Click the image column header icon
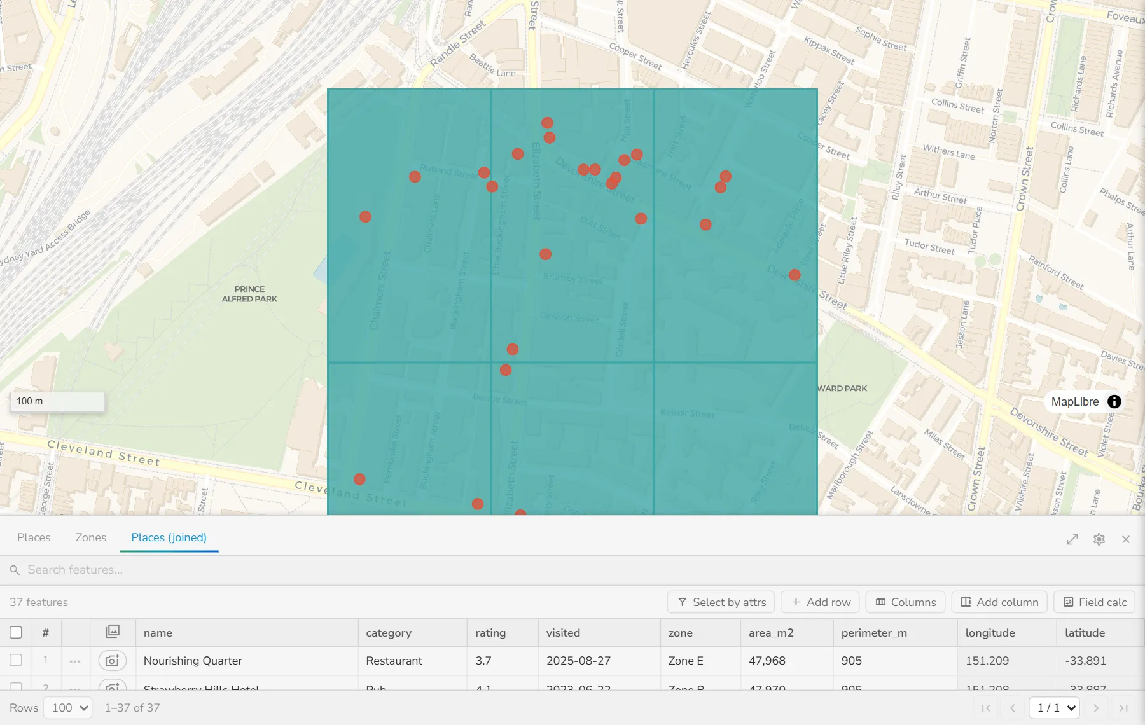 [x=113, y=632]
